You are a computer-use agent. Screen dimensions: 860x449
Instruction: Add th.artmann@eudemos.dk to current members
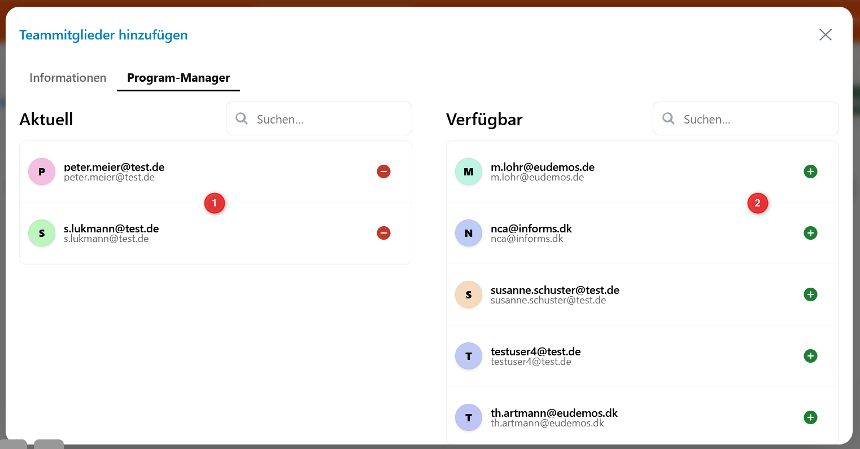(x=810, y=417)
